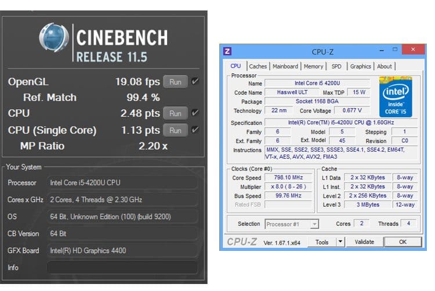Run the CPU benchmark
Viewport: 435px width, 291px height.
coord(175,113)
